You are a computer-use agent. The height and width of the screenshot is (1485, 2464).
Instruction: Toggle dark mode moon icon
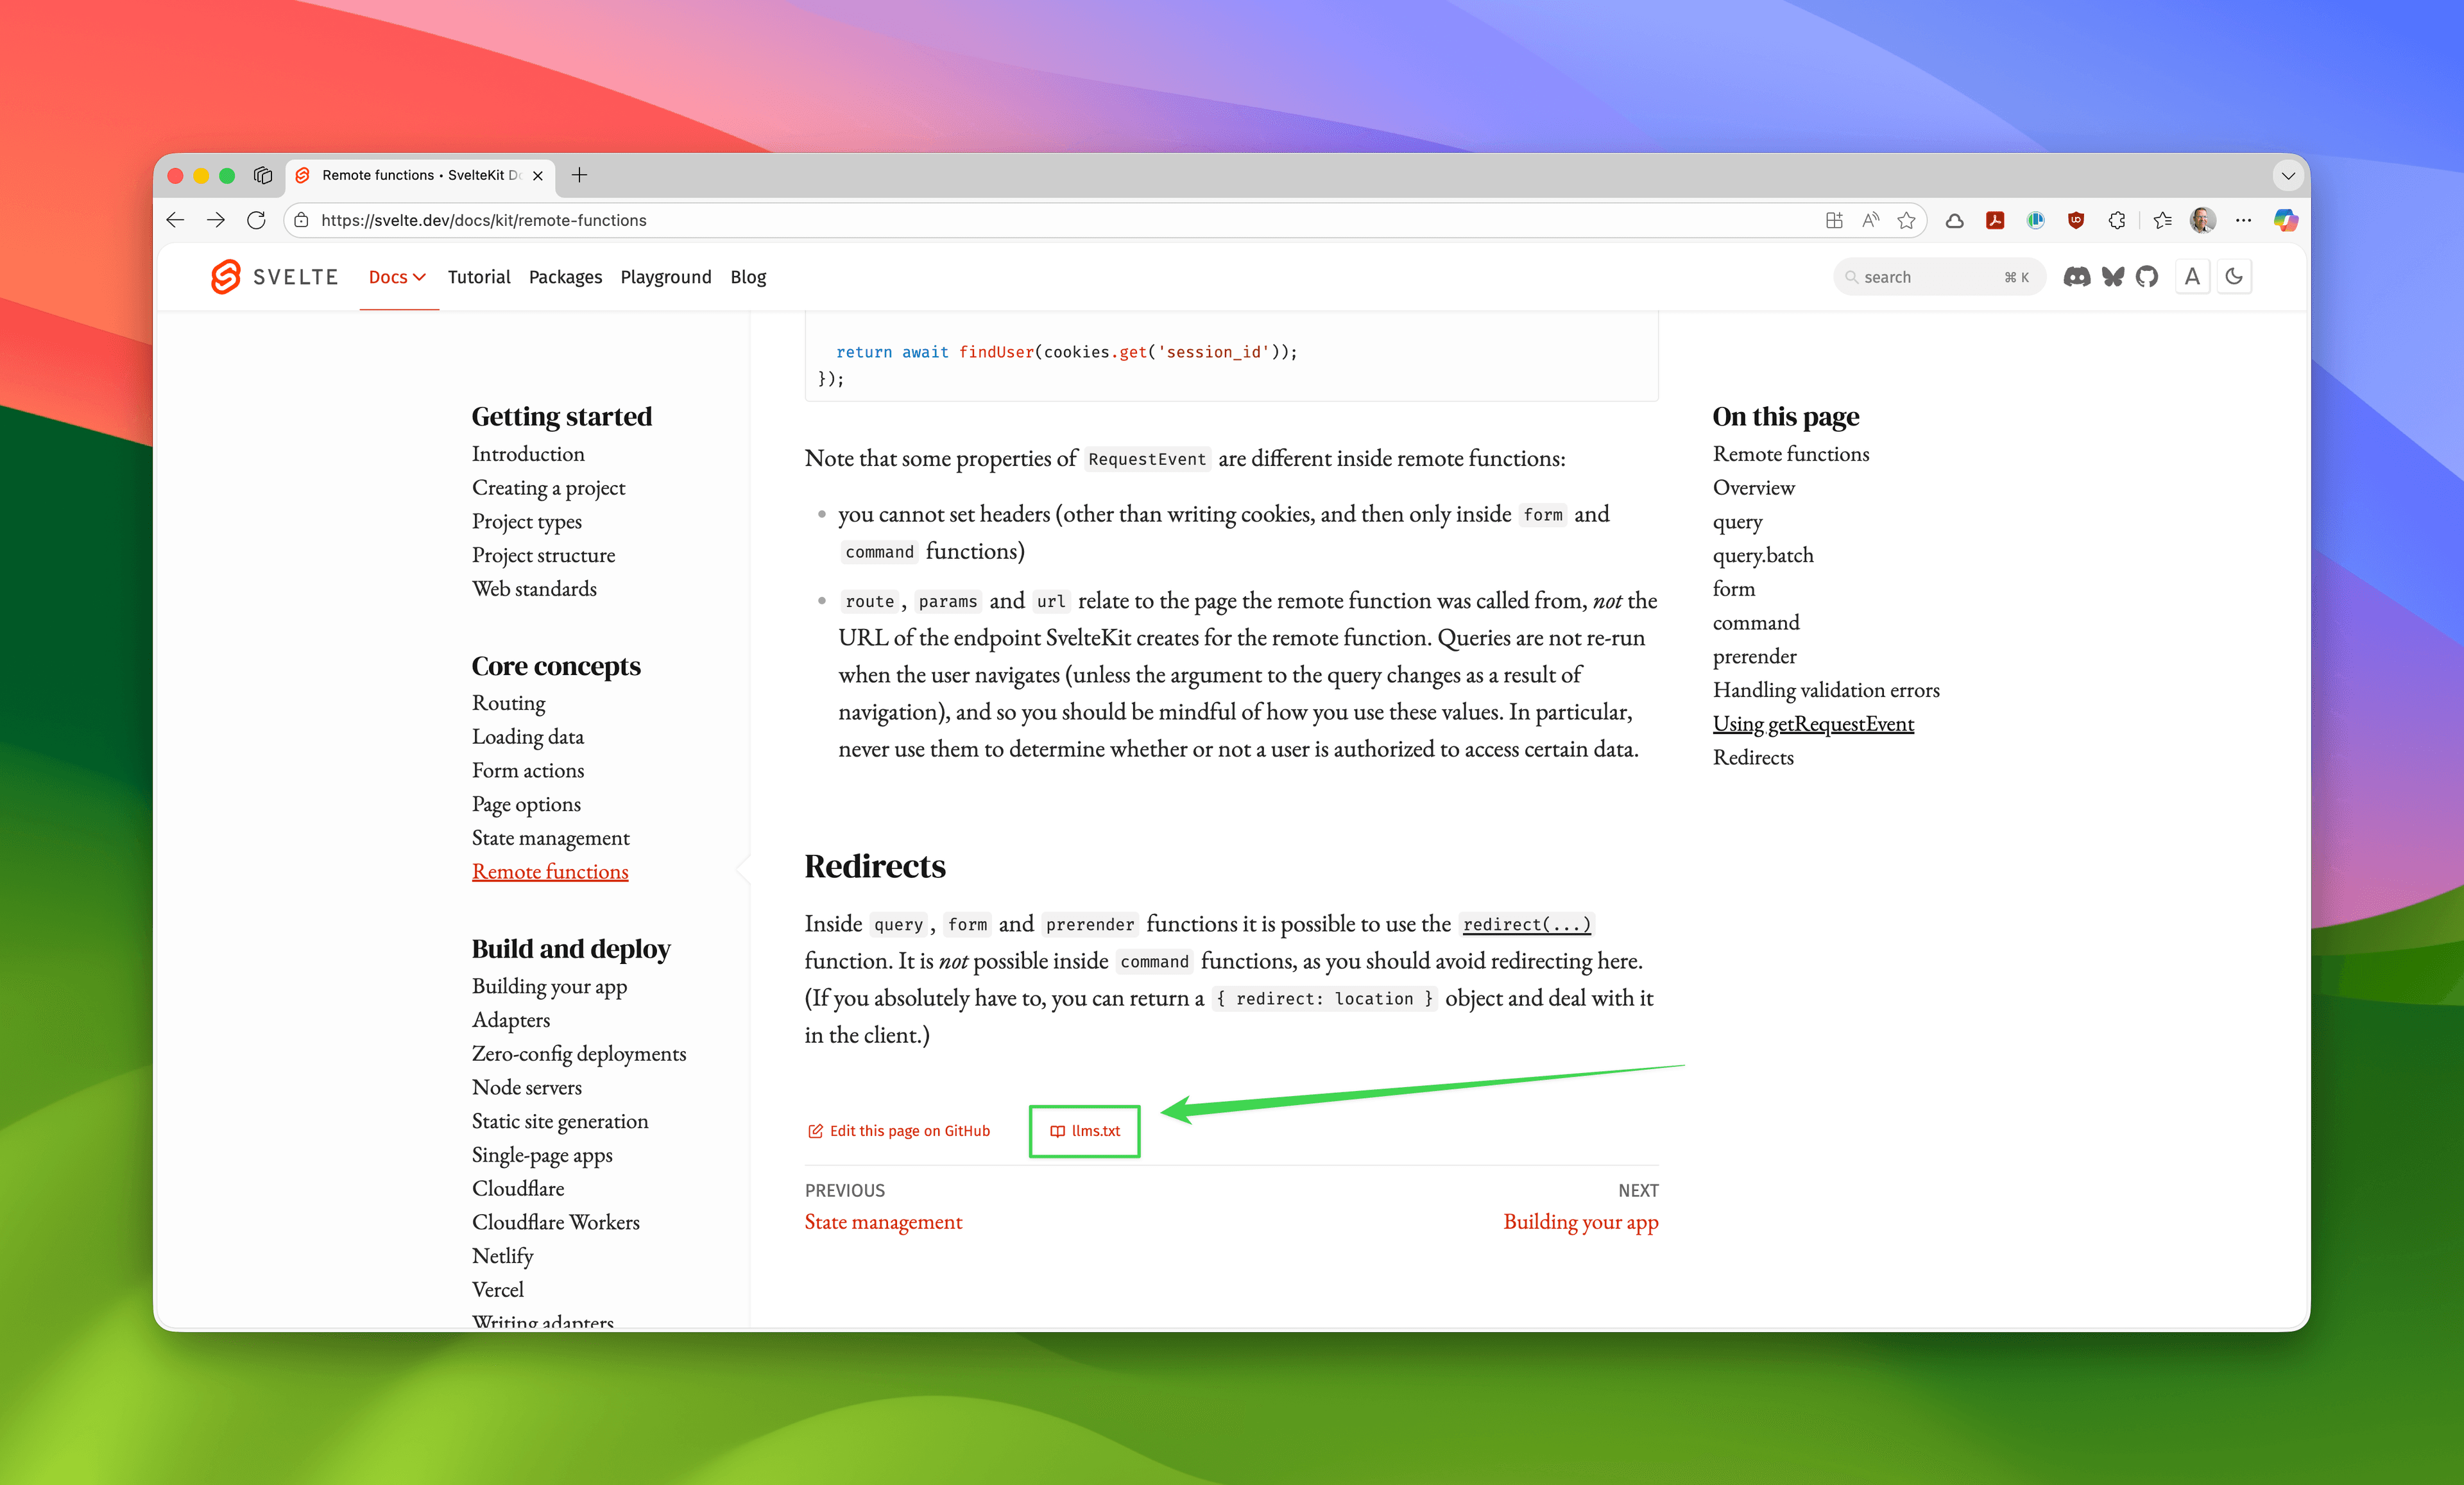(x=2234, y=277)
